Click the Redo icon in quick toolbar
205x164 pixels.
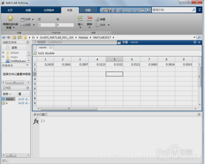137,10
